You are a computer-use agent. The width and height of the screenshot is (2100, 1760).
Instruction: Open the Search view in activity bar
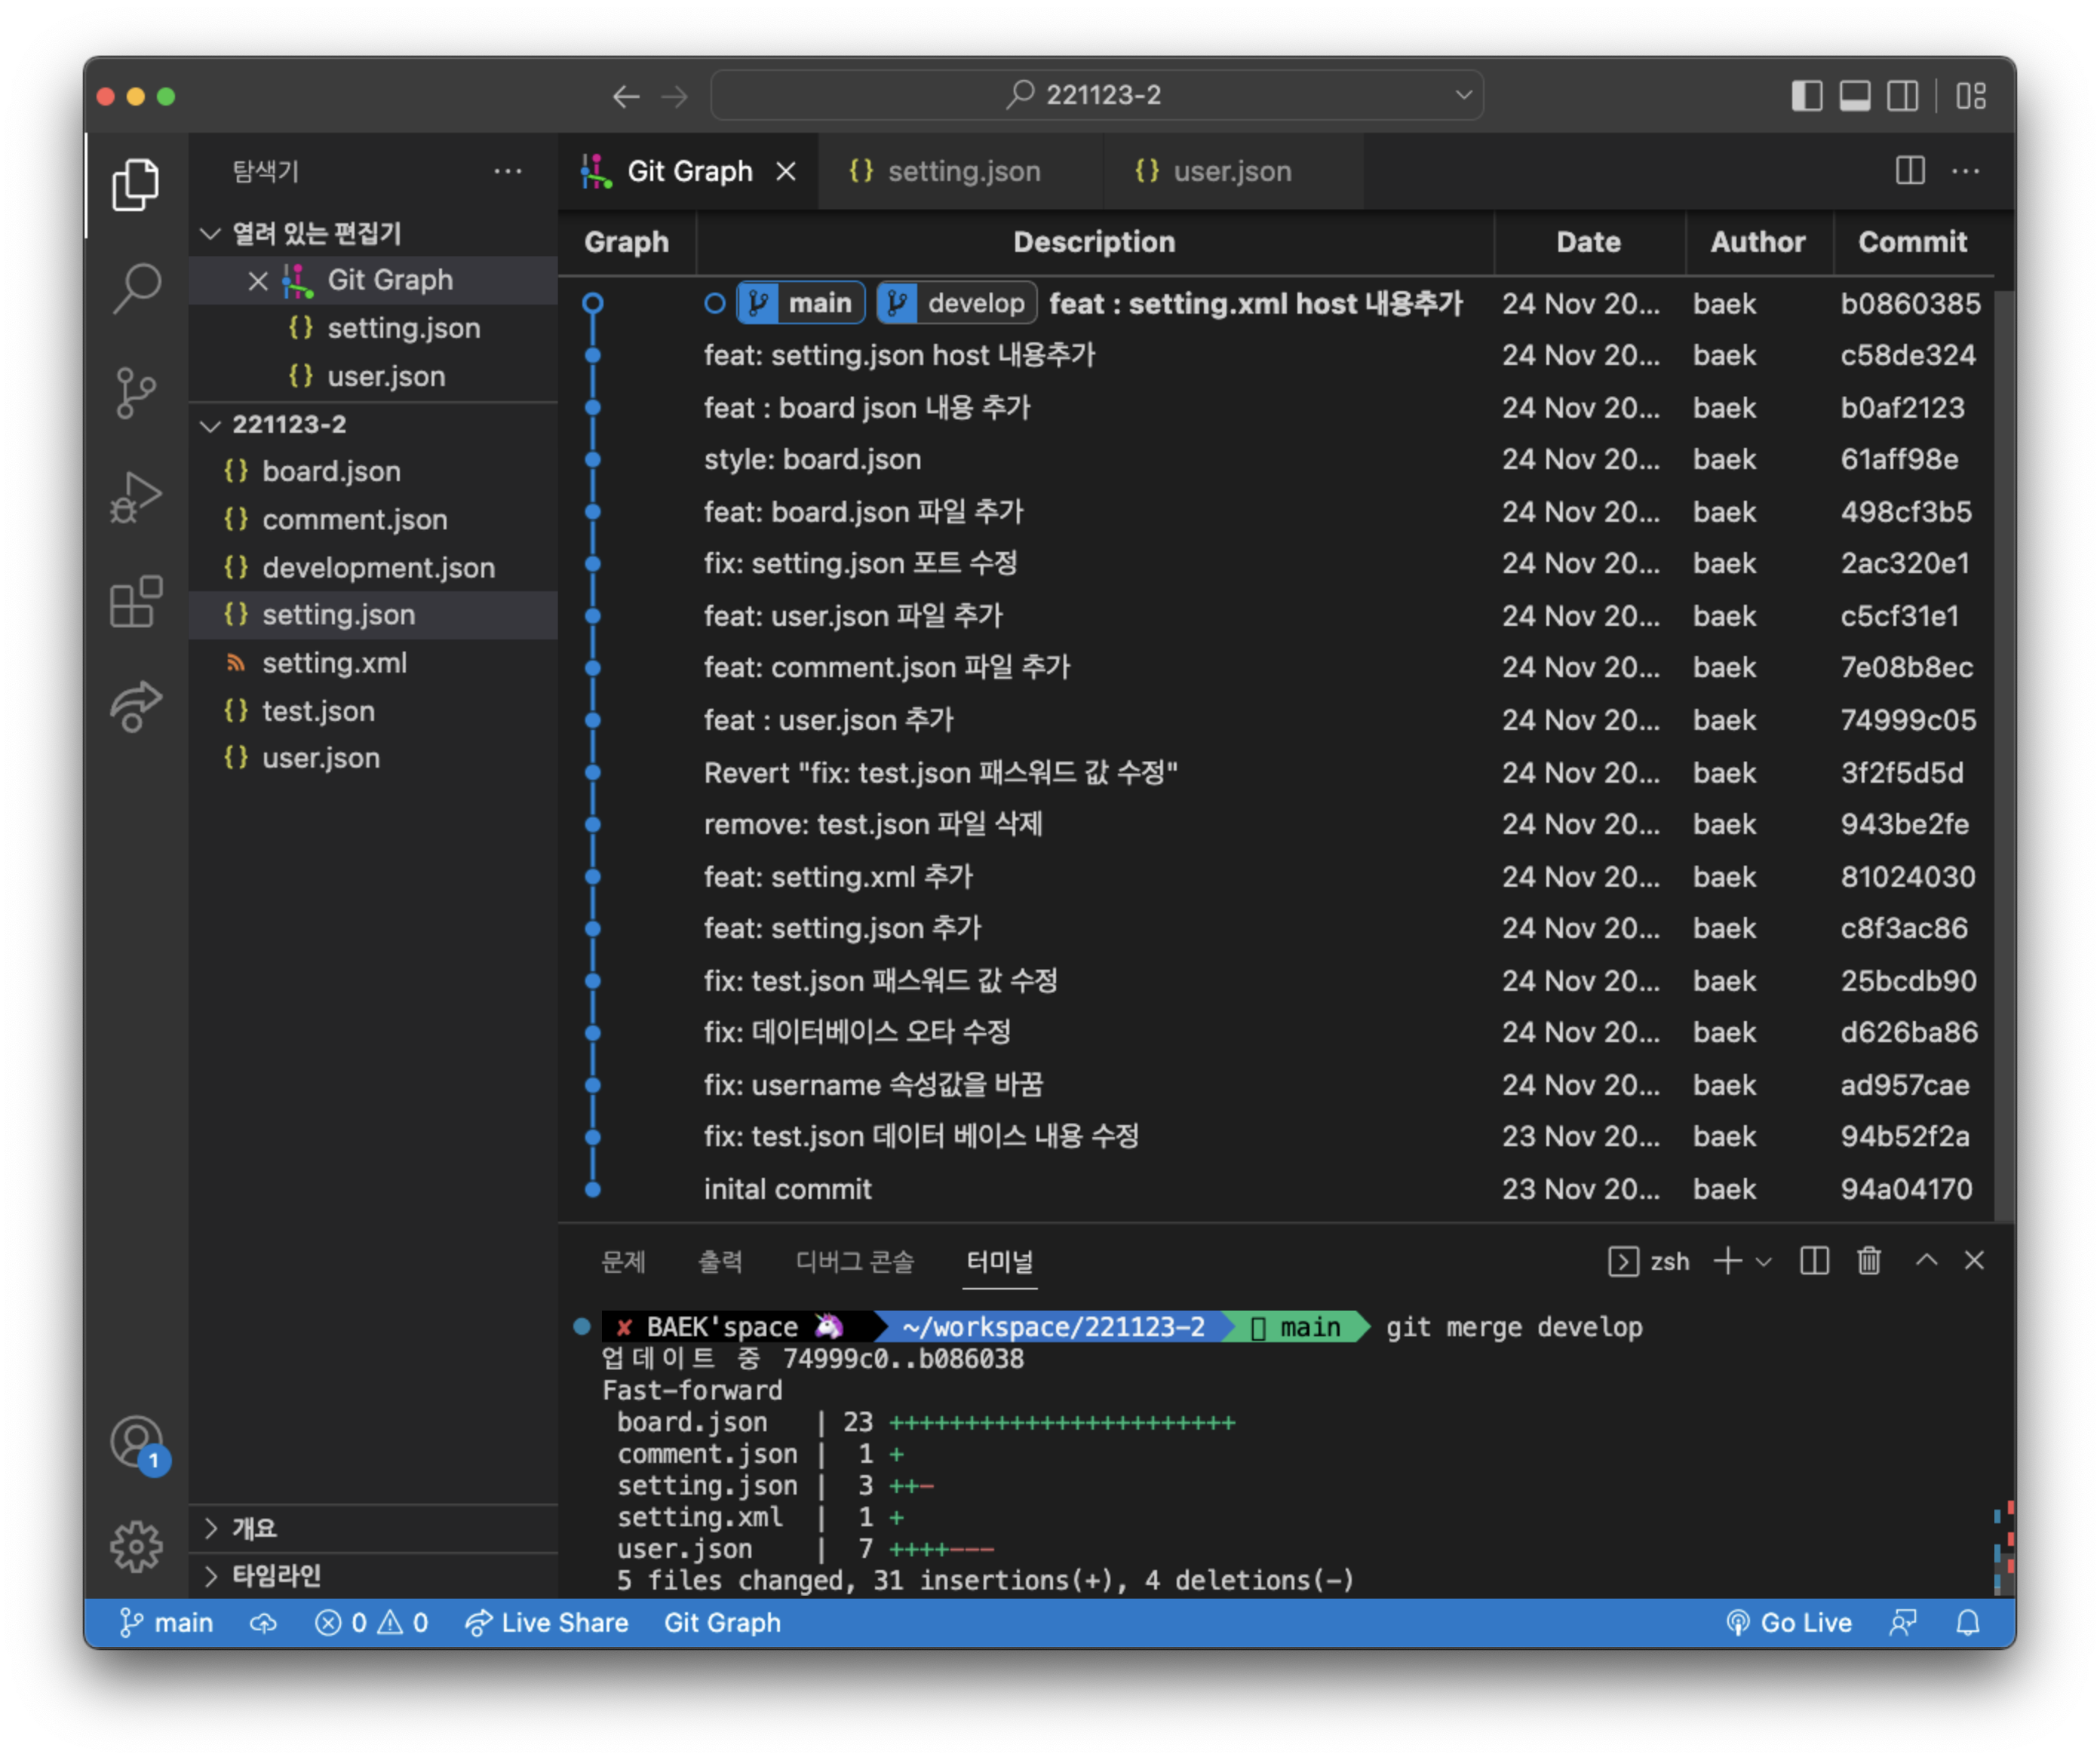pyautogui.click(x=136, y=288)
